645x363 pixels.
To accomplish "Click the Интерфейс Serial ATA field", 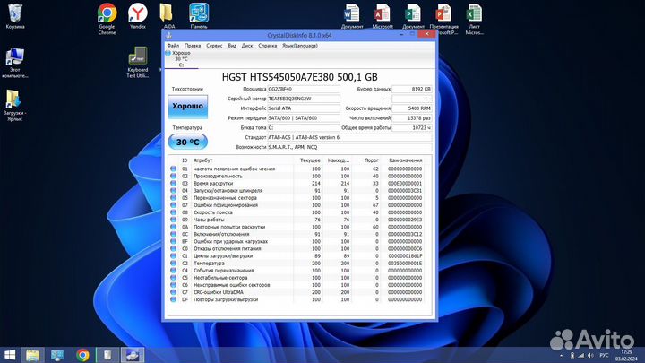I will (x=304, y=108).
